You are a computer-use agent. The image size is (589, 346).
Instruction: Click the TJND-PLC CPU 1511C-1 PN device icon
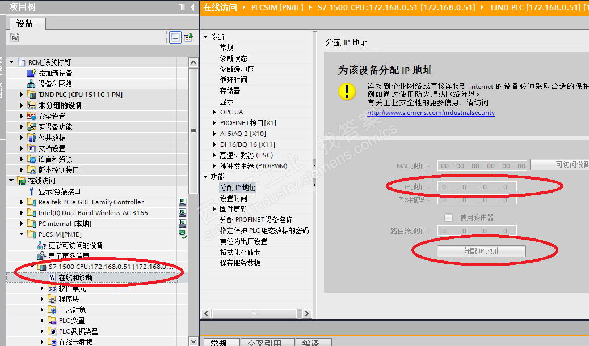32,95
